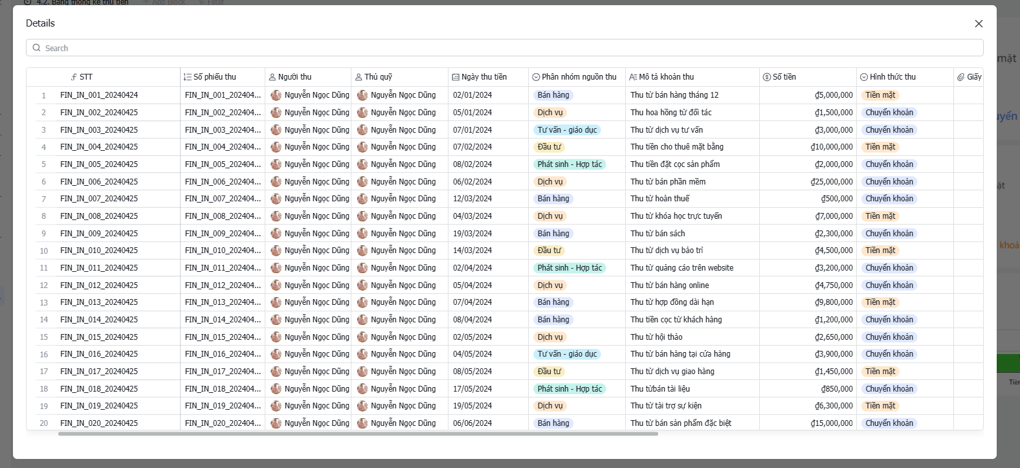Click date cell 06/06/2024
This screenshot has width=1020, height=468.
[472, 423]
